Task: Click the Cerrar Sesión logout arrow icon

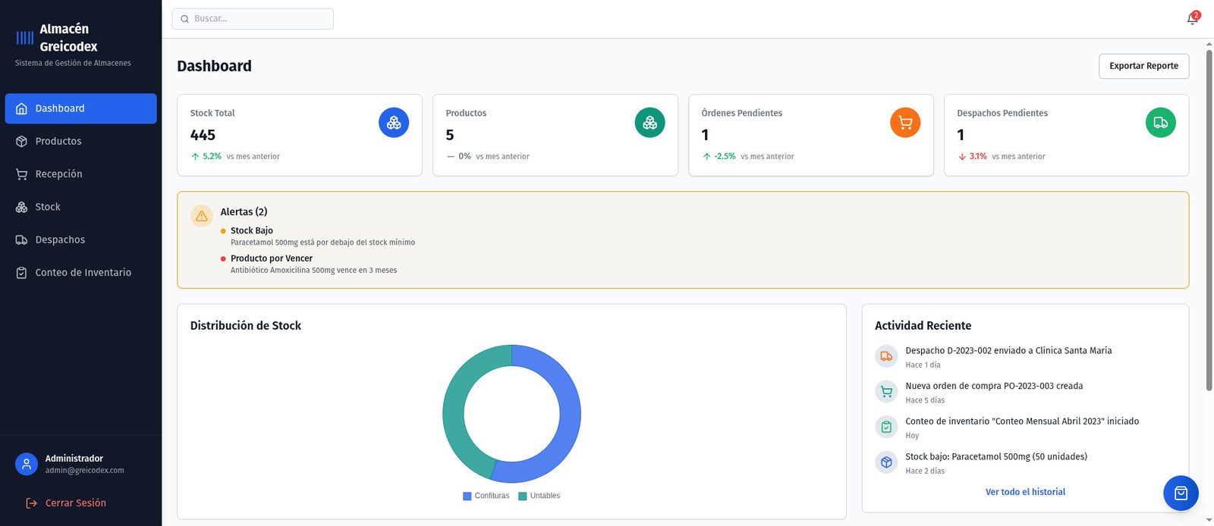Action: (31, 503)
